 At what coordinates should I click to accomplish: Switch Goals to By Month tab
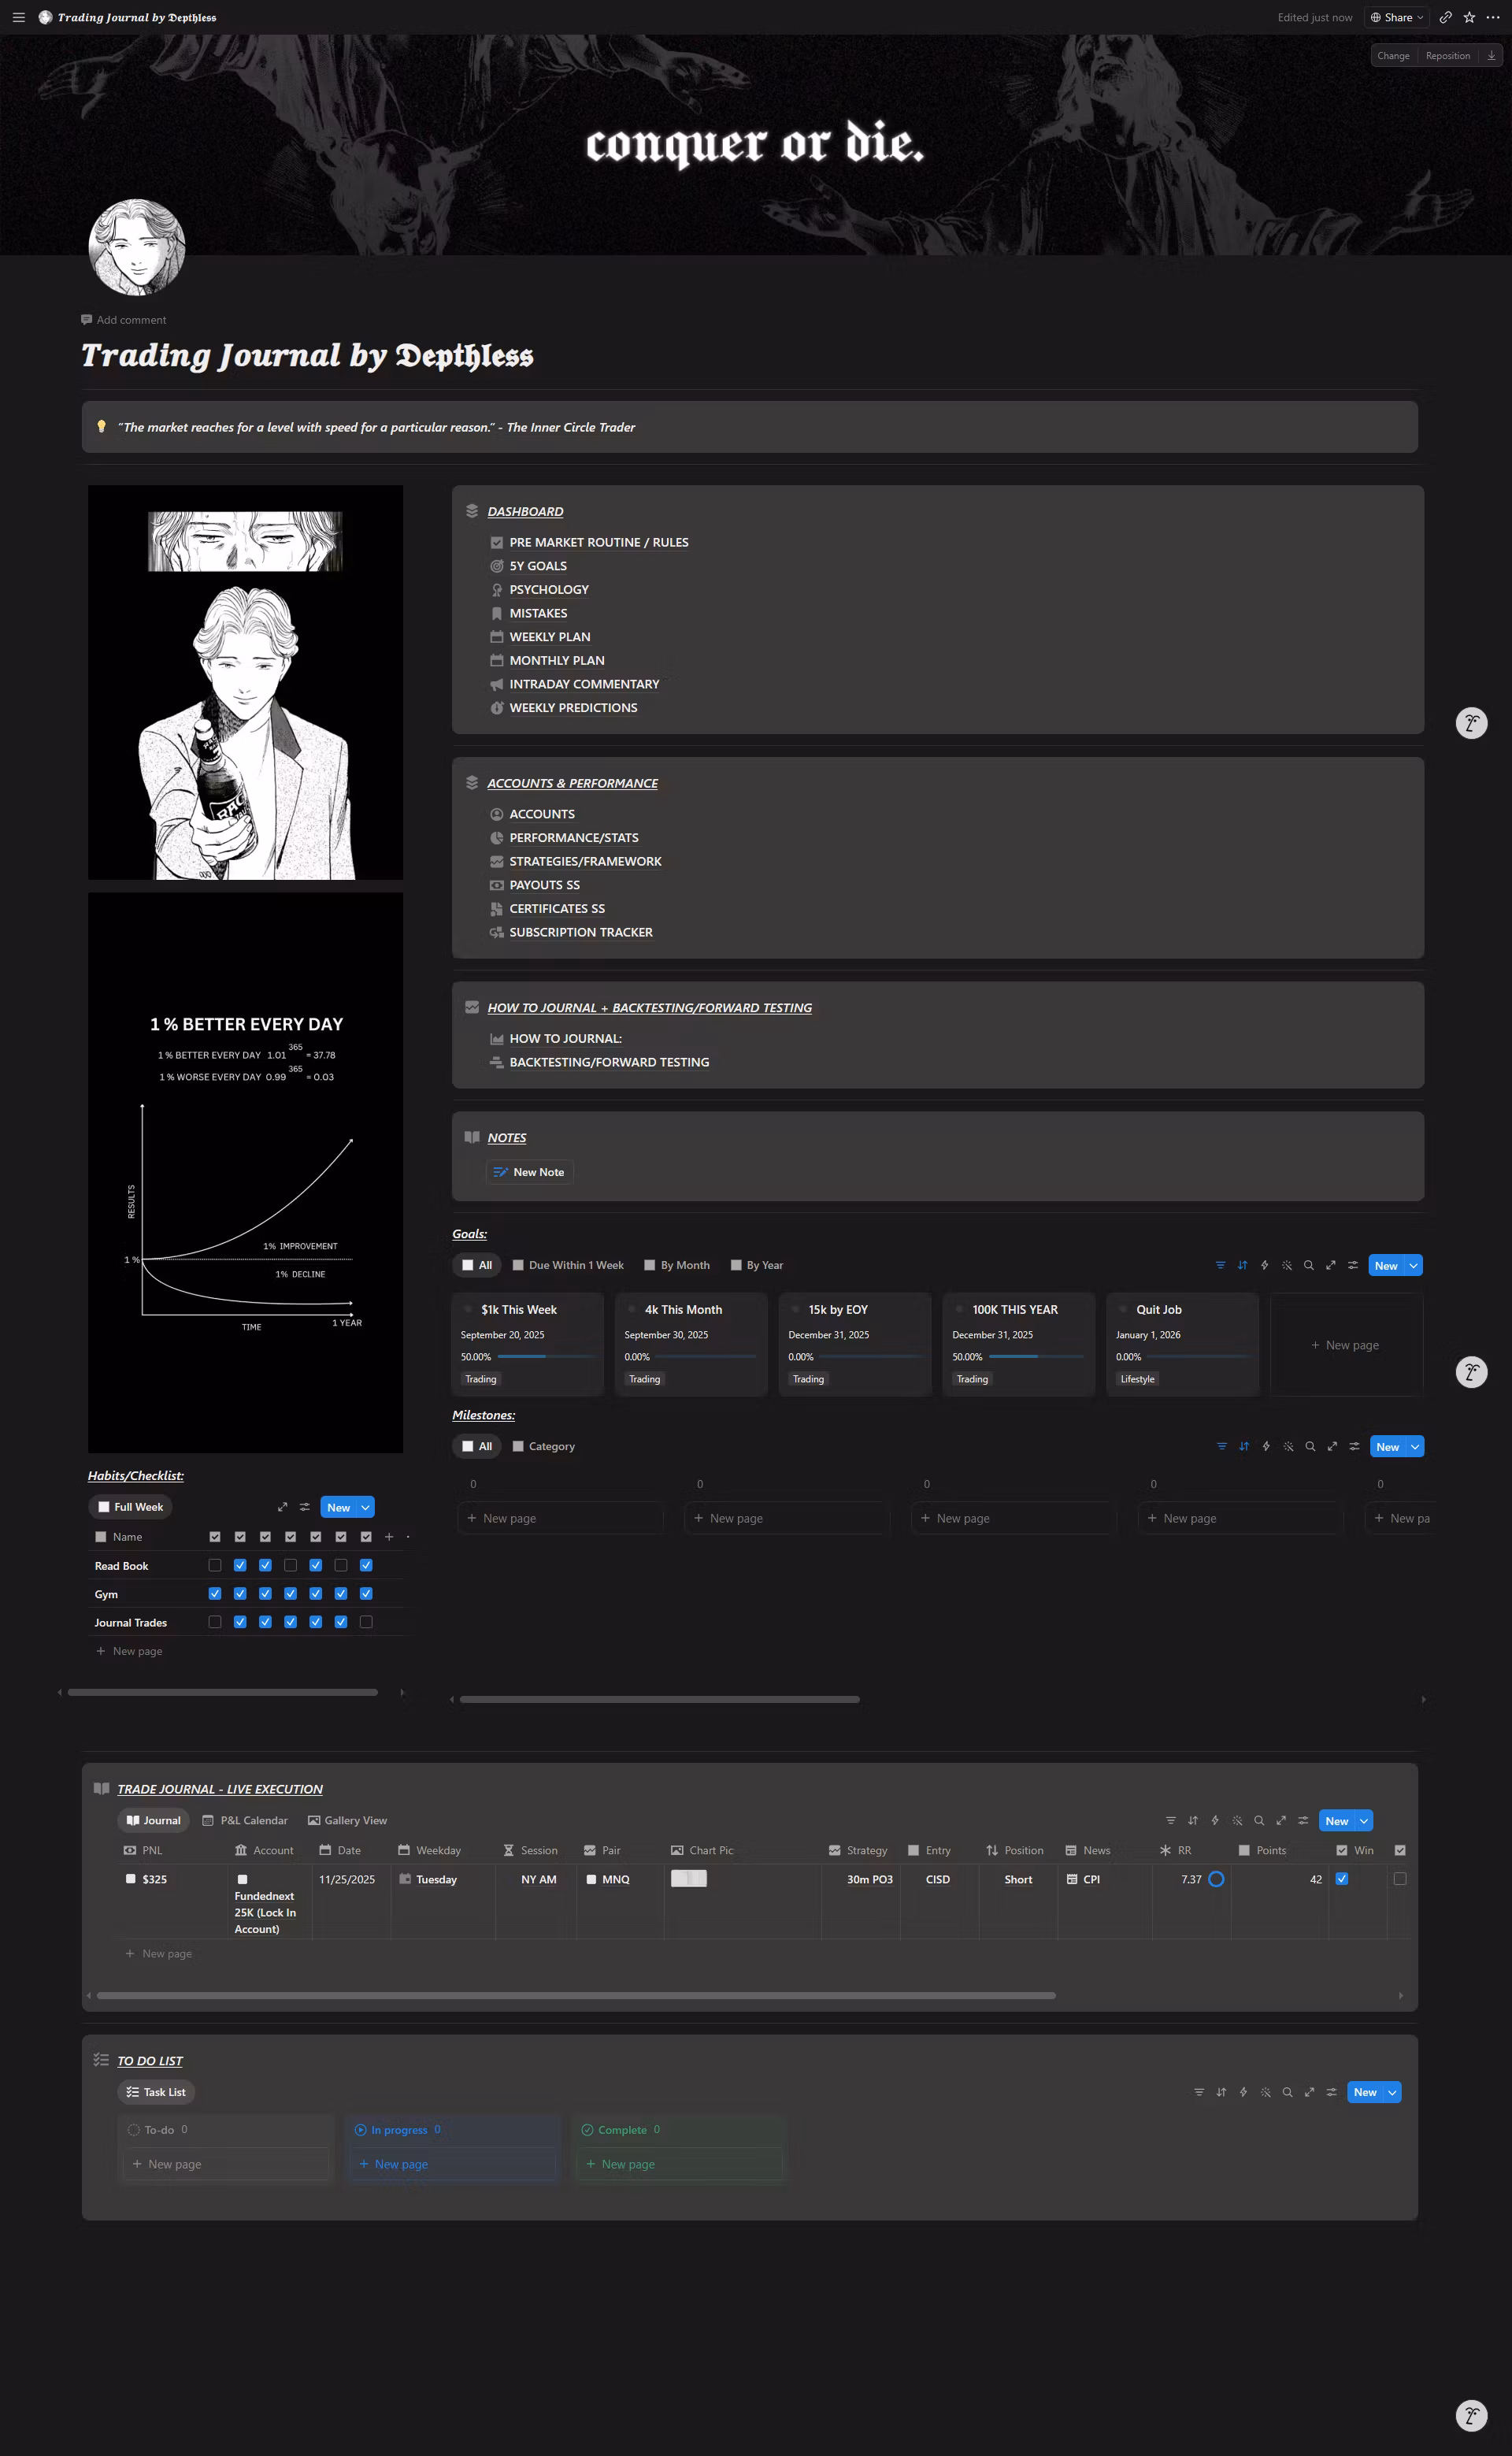point(677,1265)
